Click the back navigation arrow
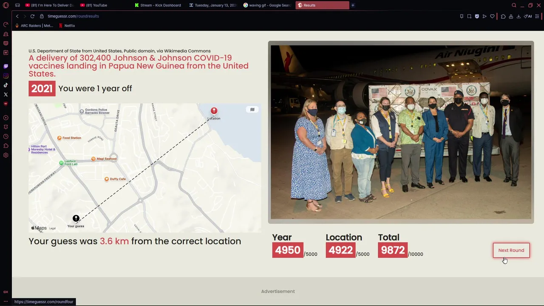The height and width of the screenshot is (306, 544). coord(17,16)
